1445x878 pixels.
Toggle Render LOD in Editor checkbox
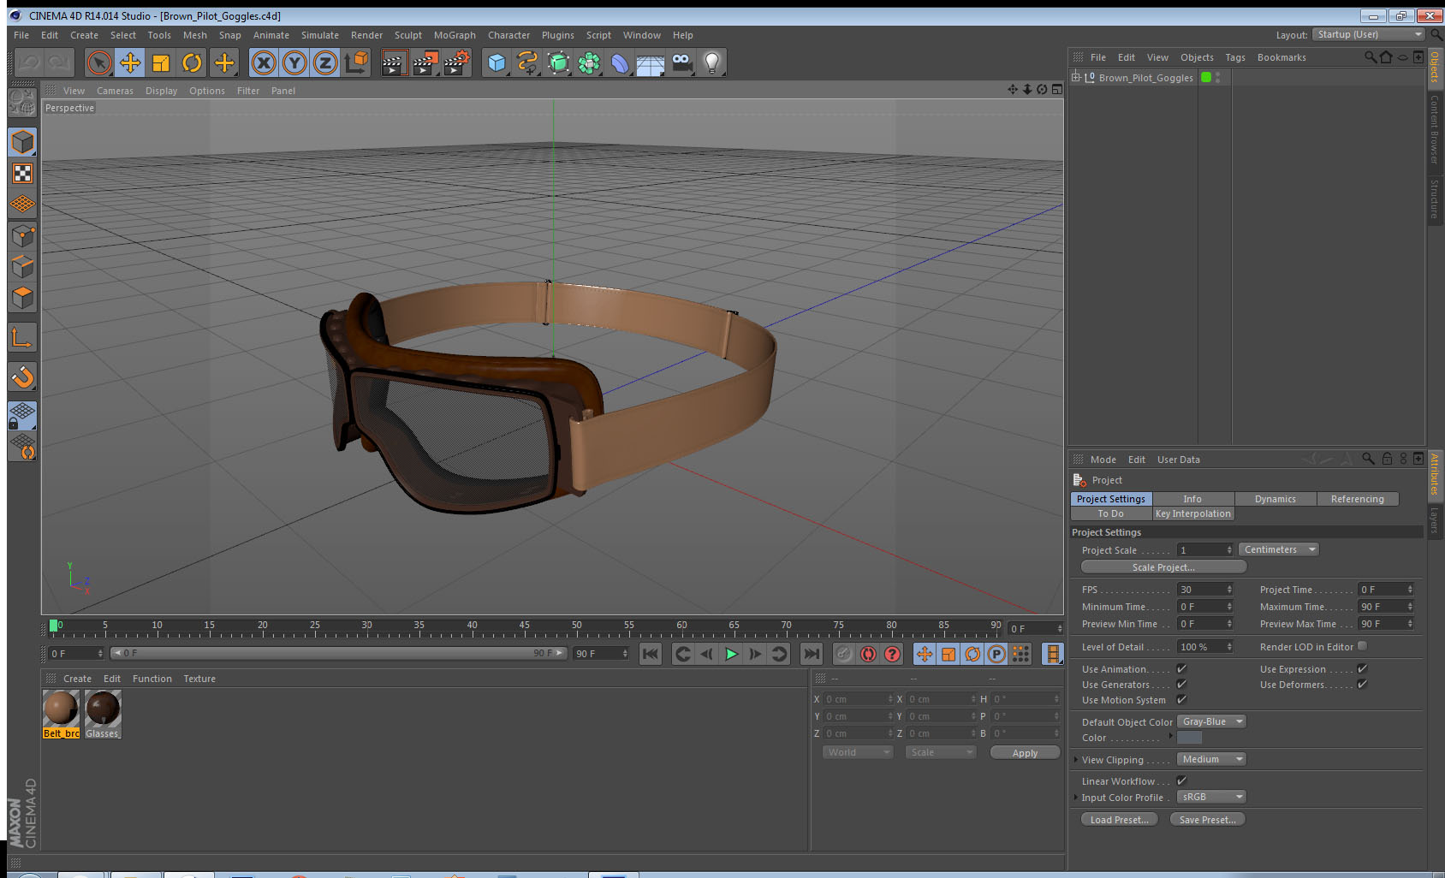pos(1362,647)
